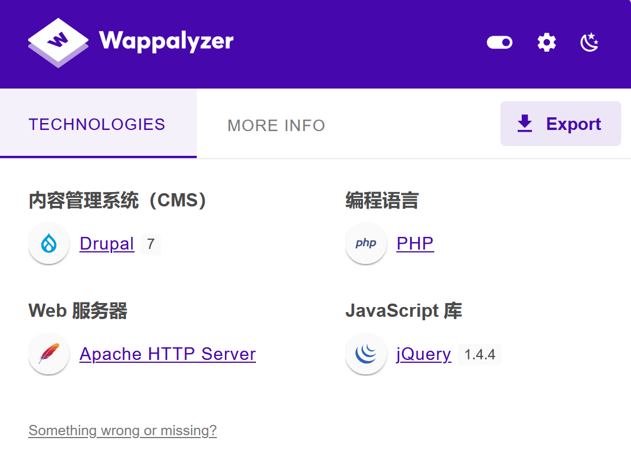Click the Apache feather icon

click(49, 354)
